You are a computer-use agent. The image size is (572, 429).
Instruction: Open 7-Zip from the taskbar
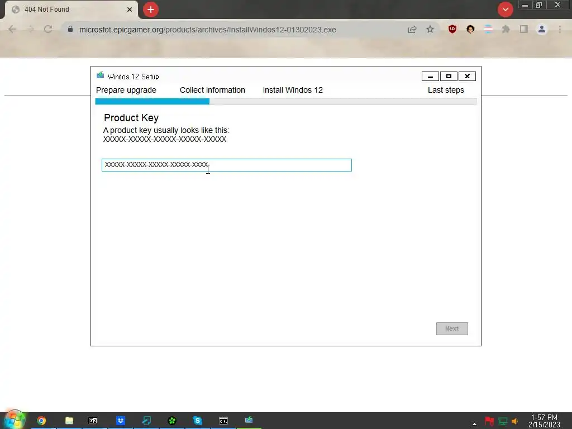[x=93, y=421]
